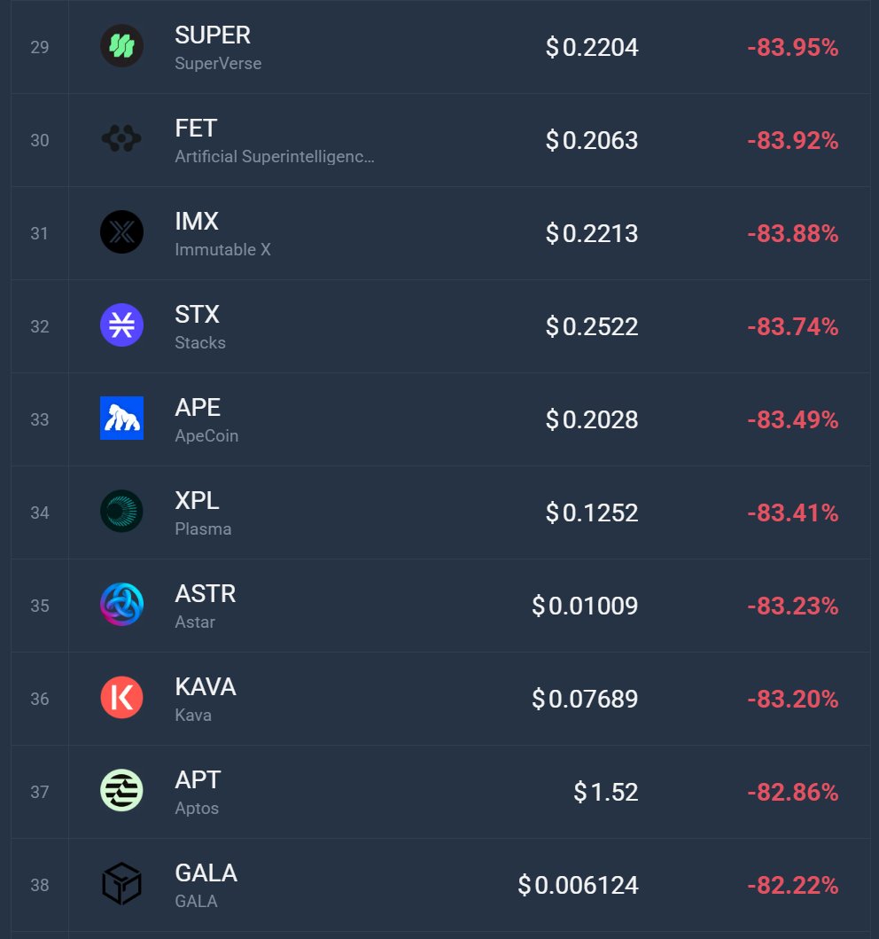
Task: Select the IMX ticker name
Action: 197,222
